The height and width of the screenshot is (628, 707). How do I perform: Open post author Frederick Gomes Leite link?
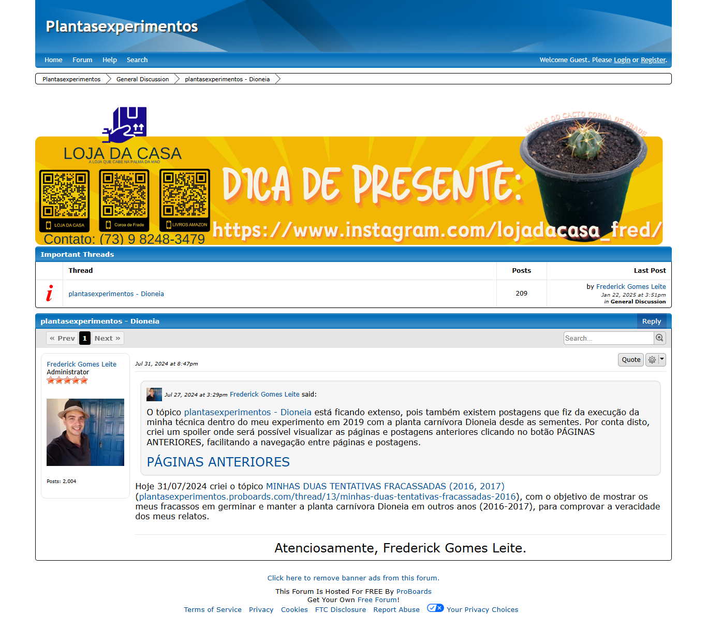[x=81, y=364]
